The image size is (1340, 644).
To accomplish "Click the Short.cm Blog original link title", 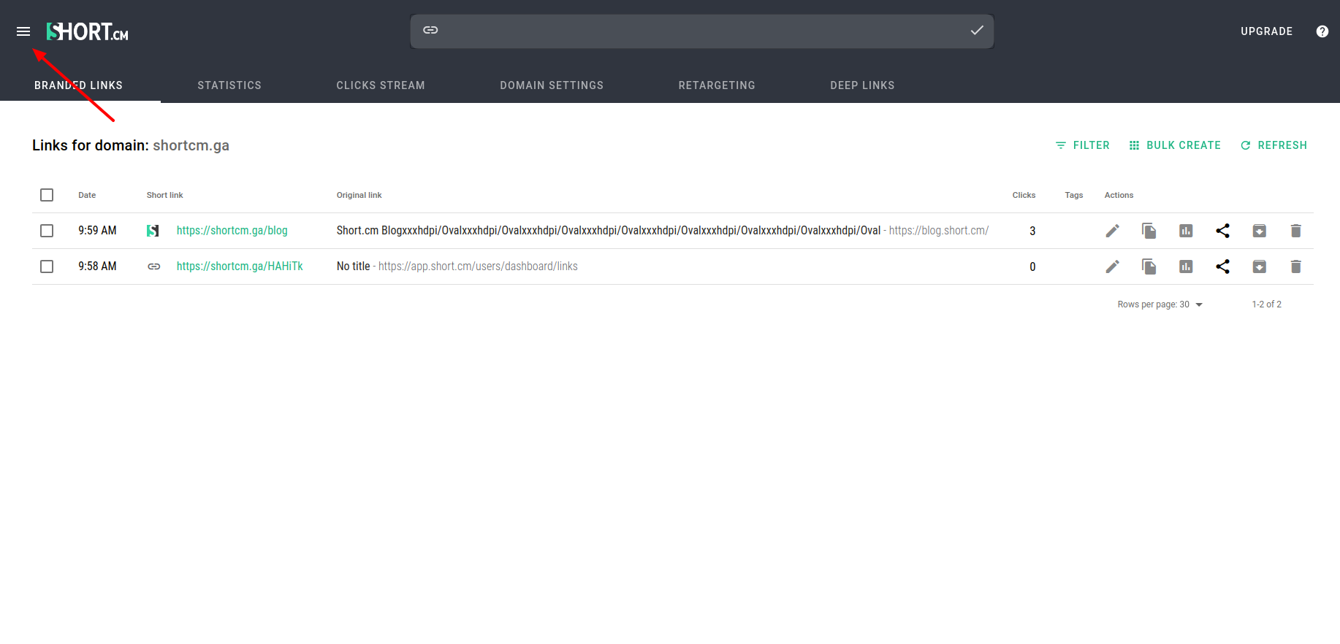I will pyautogui.click(x=609, y=231).
